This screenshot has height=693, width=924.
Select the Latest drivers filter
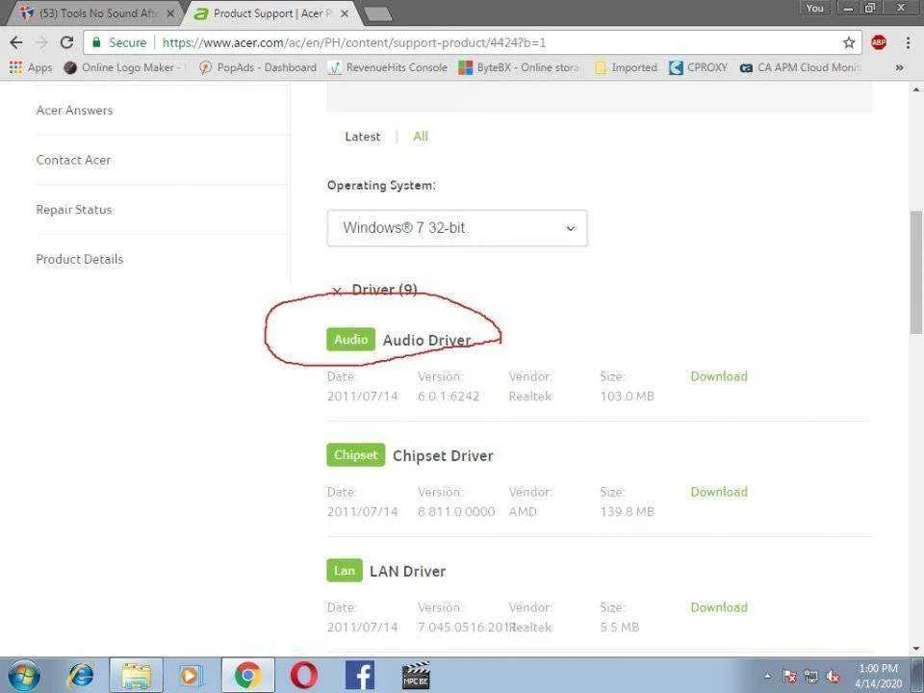pos(363,137)
